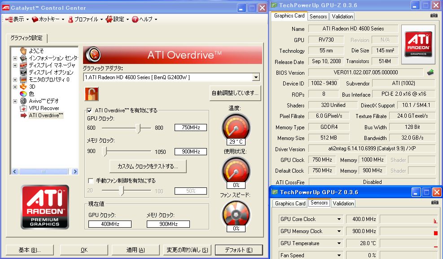This screenshot has height=259, width=443.
Task: Click the メモリ クロック slider thumb
Action: 105,152
